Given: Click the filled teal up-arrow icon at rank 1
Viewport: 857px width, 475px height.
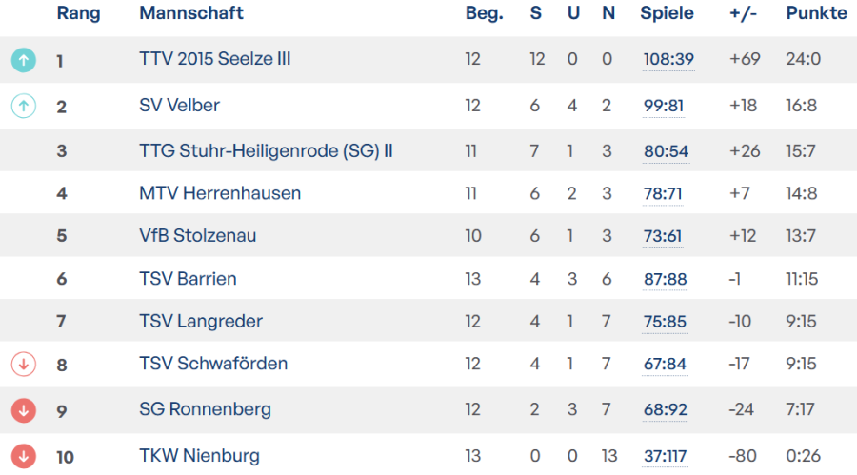Looking at the screenshot, I should pos(24,60).
